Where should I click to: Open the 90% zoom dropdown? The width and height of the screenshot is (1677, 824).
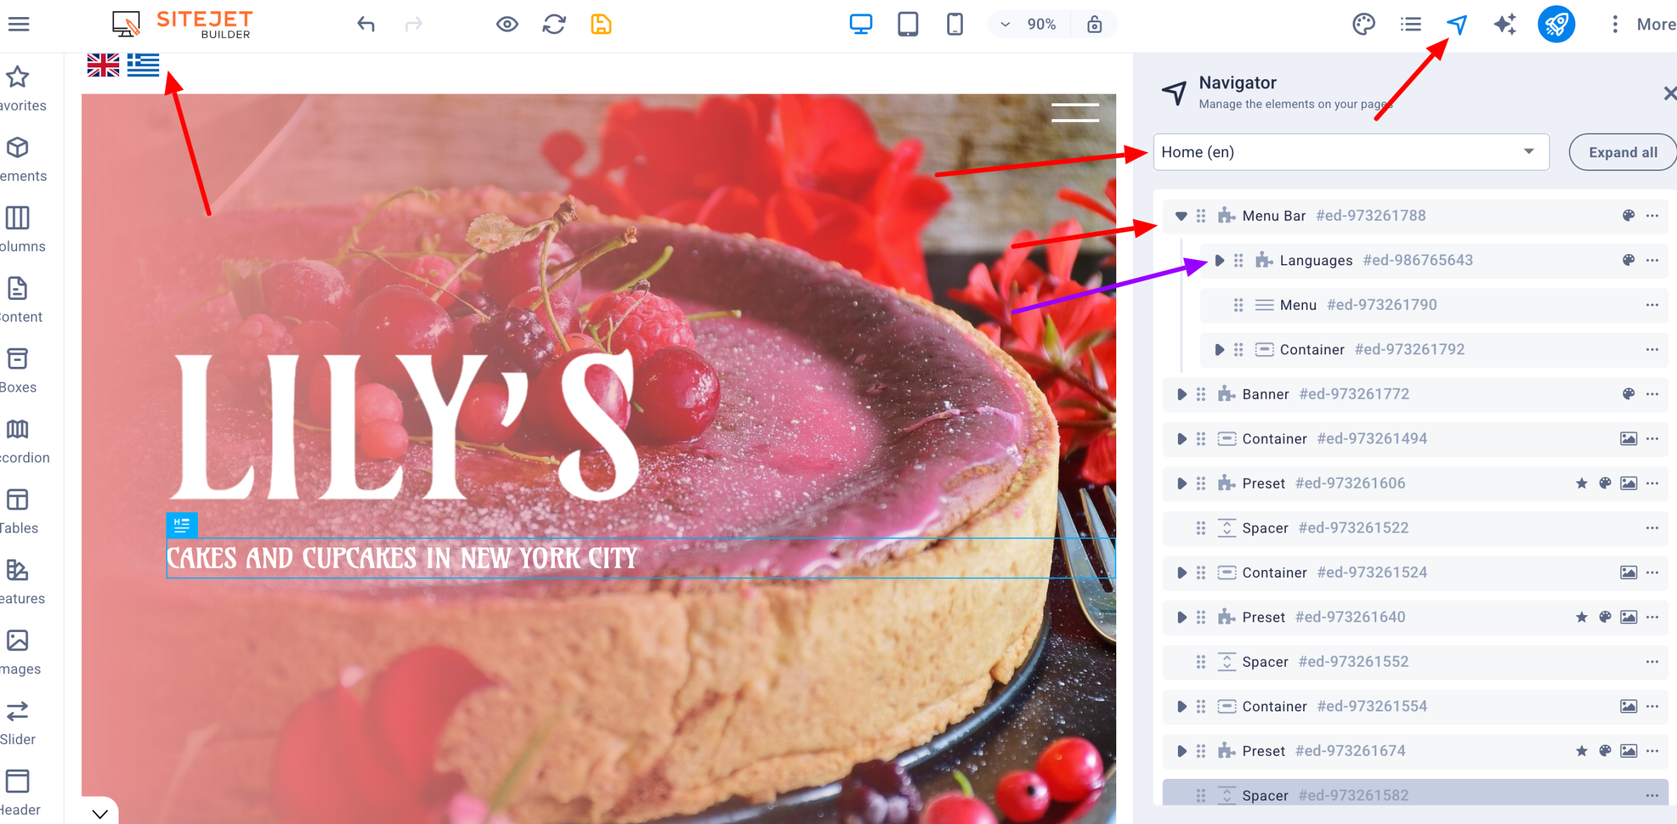pyautogui.click(x=1028, y=25)
